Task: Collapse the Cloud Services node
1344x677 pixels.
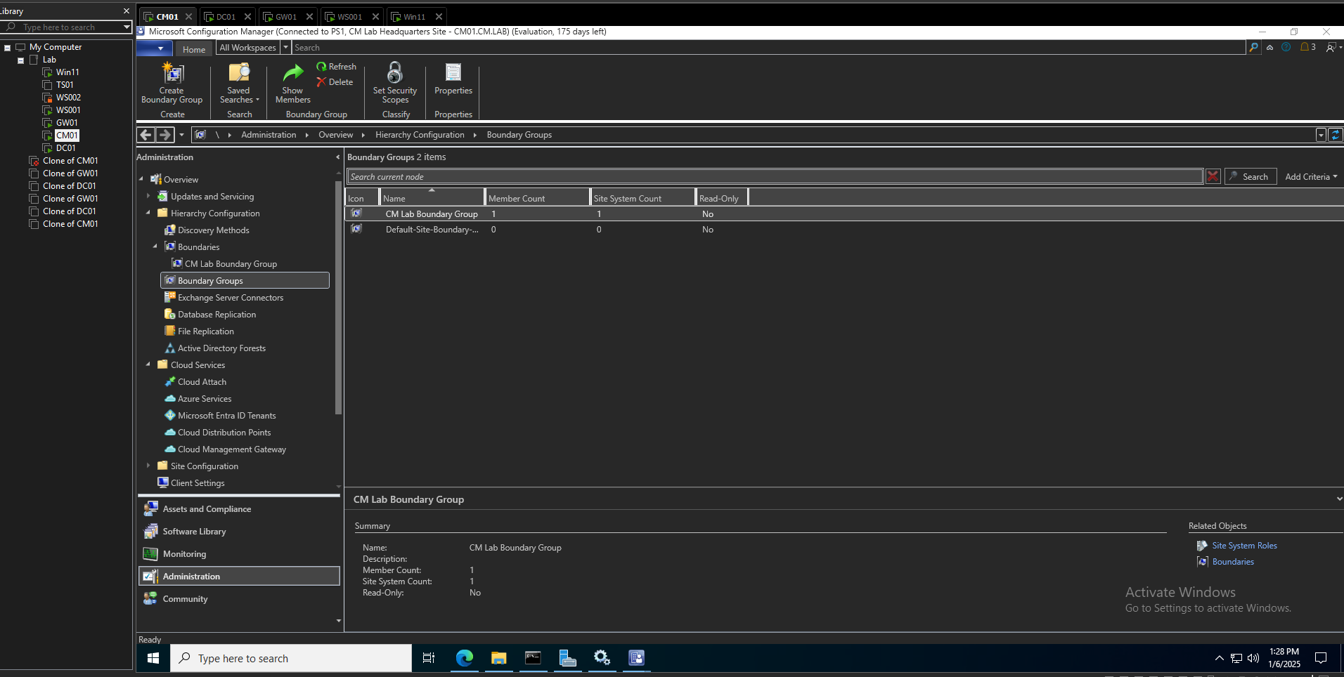Action: [148, 364]
